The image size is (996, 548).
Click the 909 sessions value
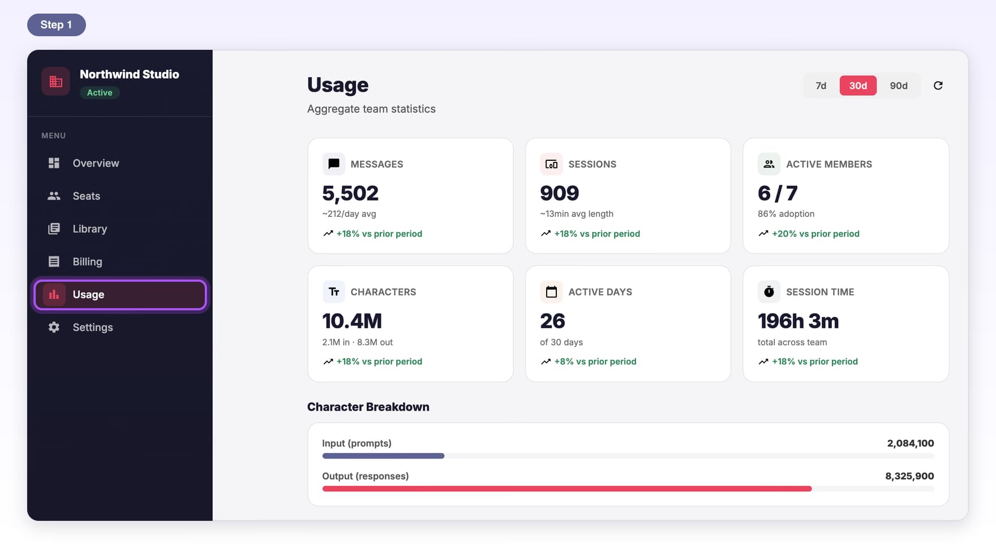point(559,194)
